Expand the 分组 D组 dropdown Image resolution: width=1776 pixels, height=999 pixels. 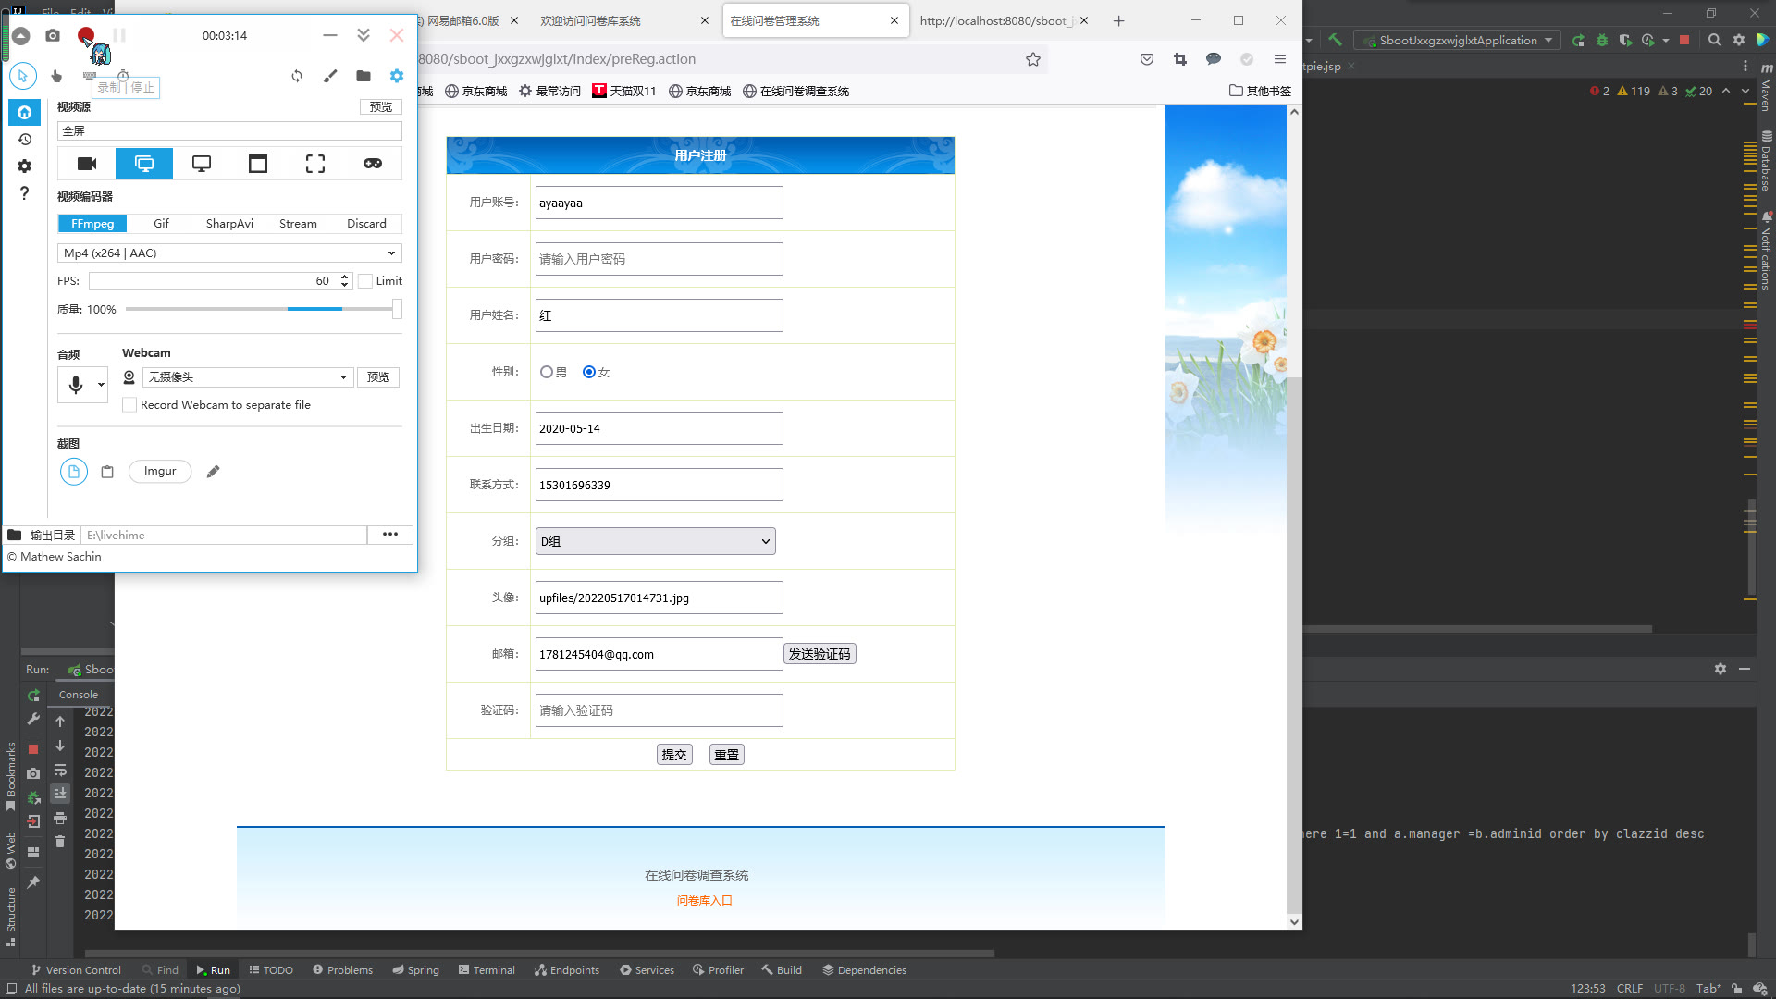655,541
